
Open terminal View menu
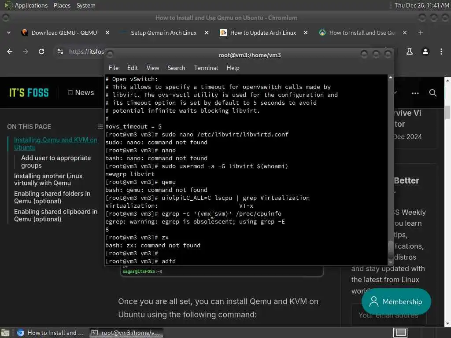(x=153, y=68)
